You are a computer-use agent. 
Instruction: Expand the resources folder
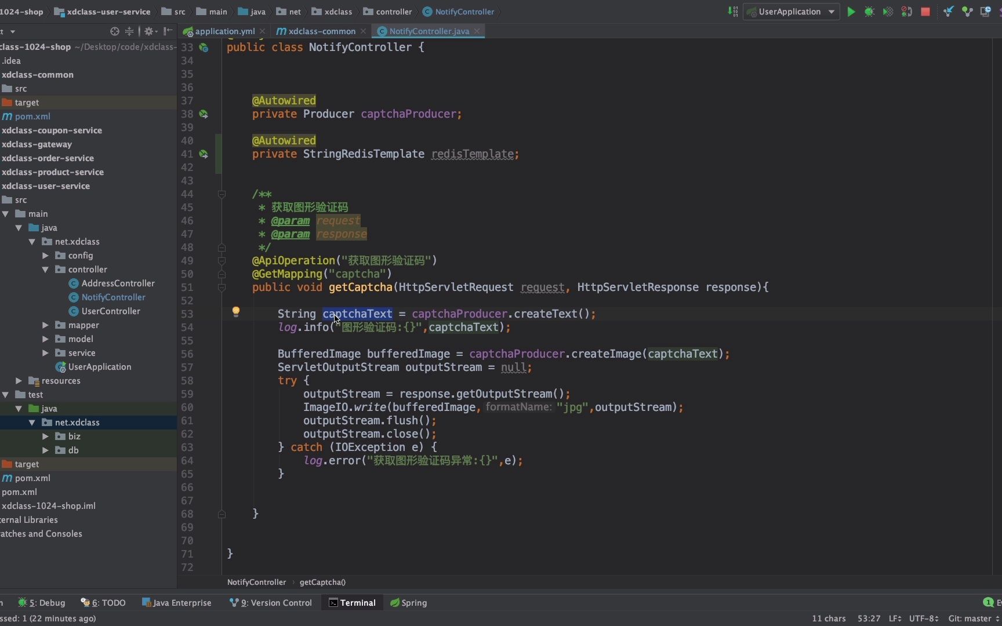pos(19,381)
